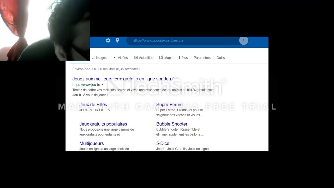Screen dimensions: 334x188
Task: Click the webcam overlay thumbnail
Action: point(45,30)
